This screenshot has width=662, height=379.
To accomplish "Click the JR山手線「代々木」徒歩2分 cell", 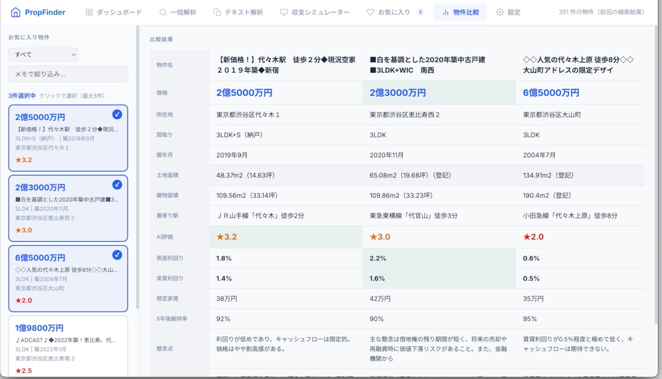I will [x=260, y=216].
